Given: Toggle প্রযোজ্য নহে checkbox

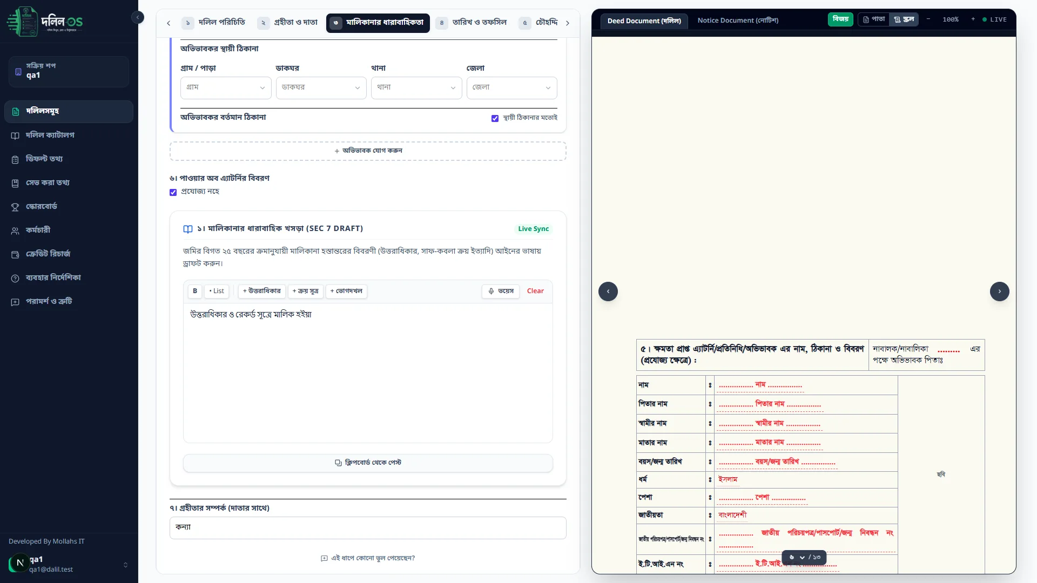Looking at the screenshot, I should click(173, 192).
